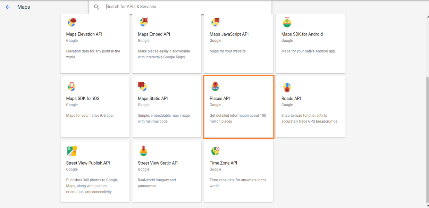Image resolution: width=429 pixels, height=208 pixels.
Task: Select the Maps heading in the header
Action: (24, 7)
